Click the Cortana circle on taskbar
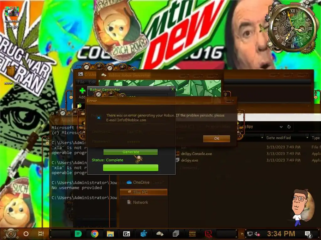This screenshot has width=321, height=240. coord(26,234)
